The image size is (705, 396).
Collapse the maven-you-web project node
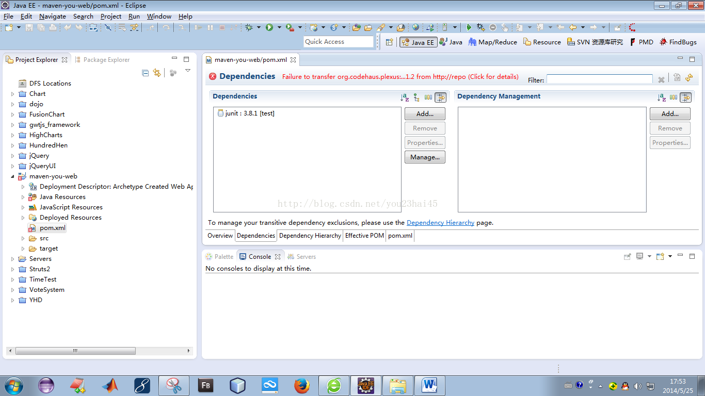[x=13, y=176]
